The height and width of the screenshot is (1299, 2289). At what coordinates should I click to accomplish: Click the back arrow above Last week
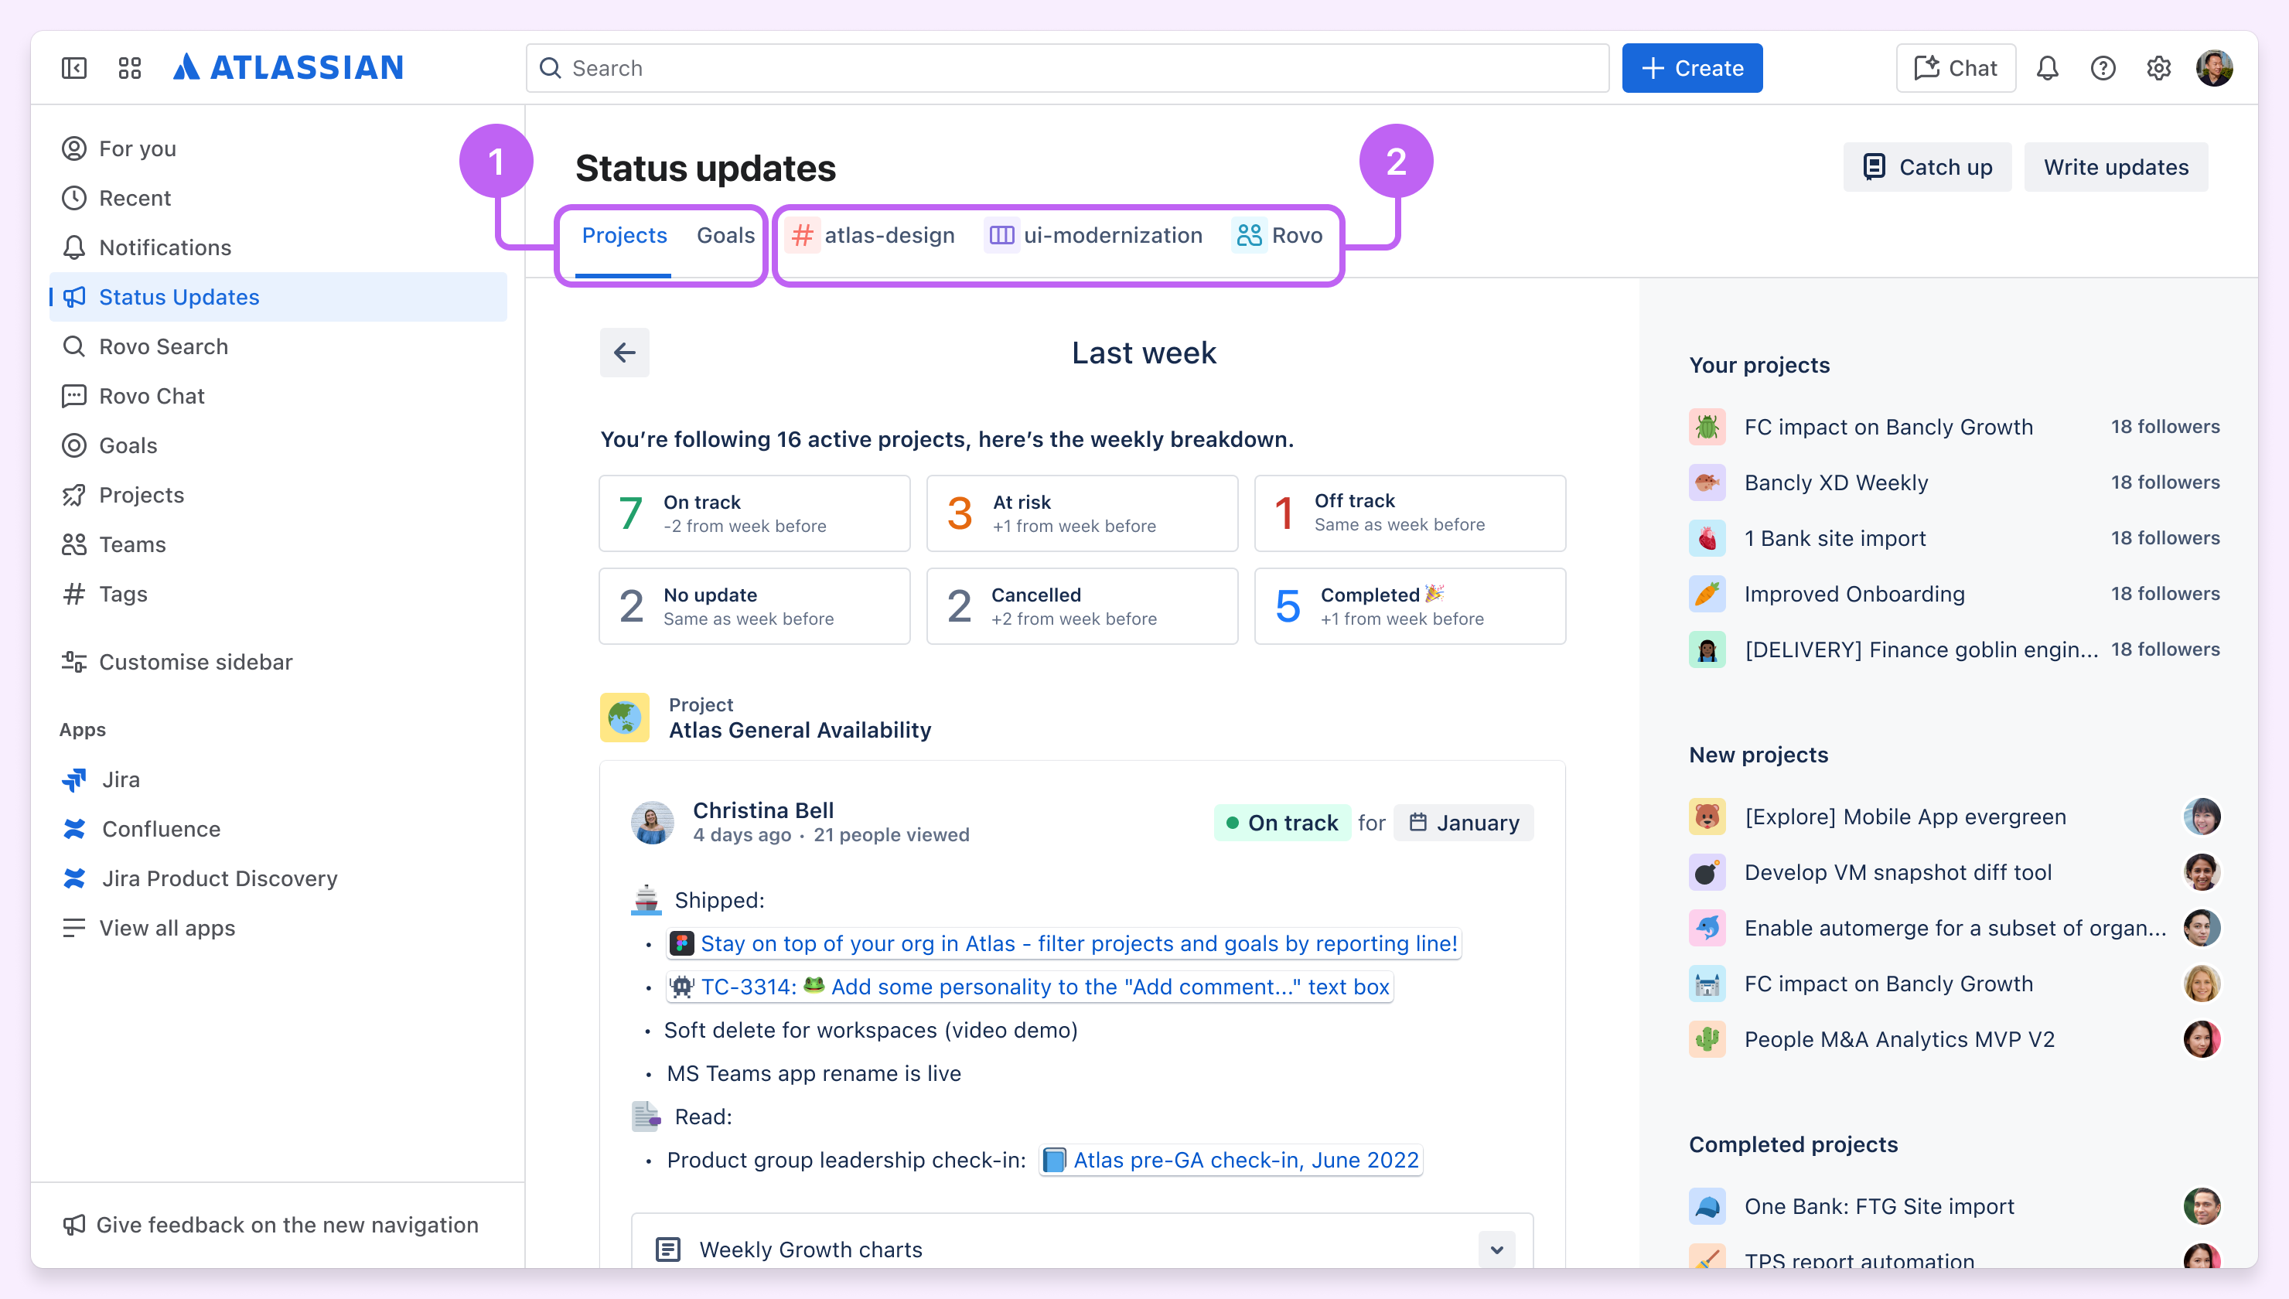coord(624,353)
